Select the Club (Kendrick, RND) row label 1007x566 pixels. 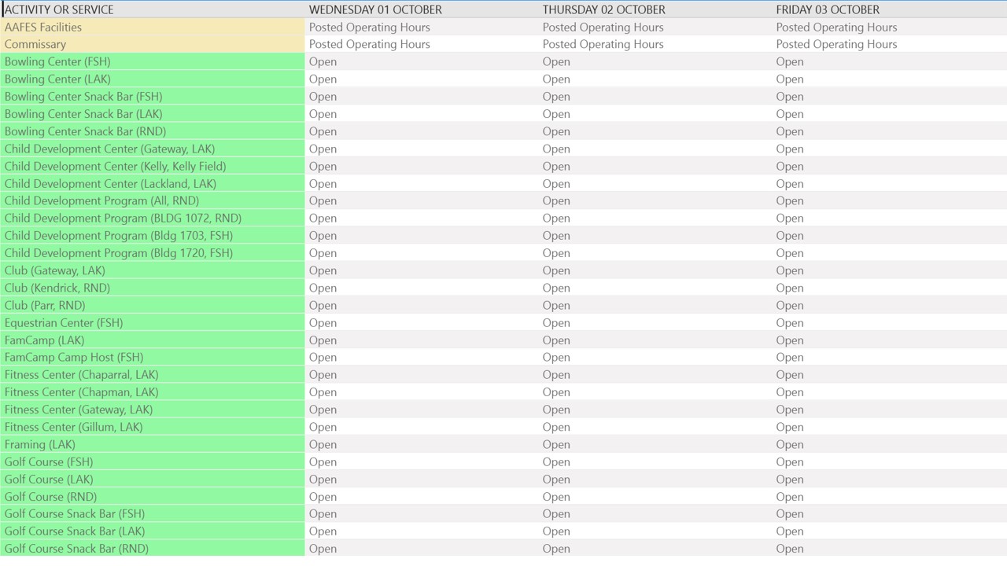[57, 288]
